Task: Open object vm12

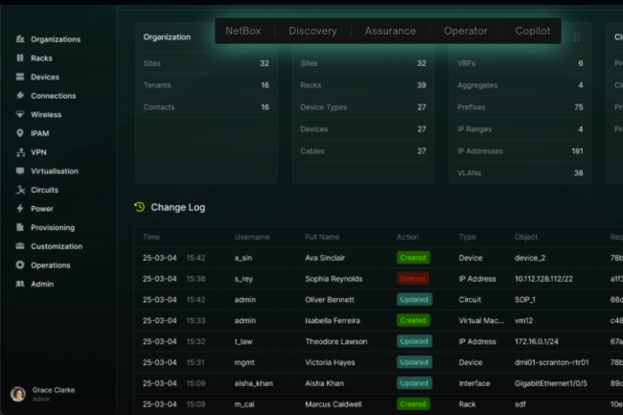Action: (523, 320)
